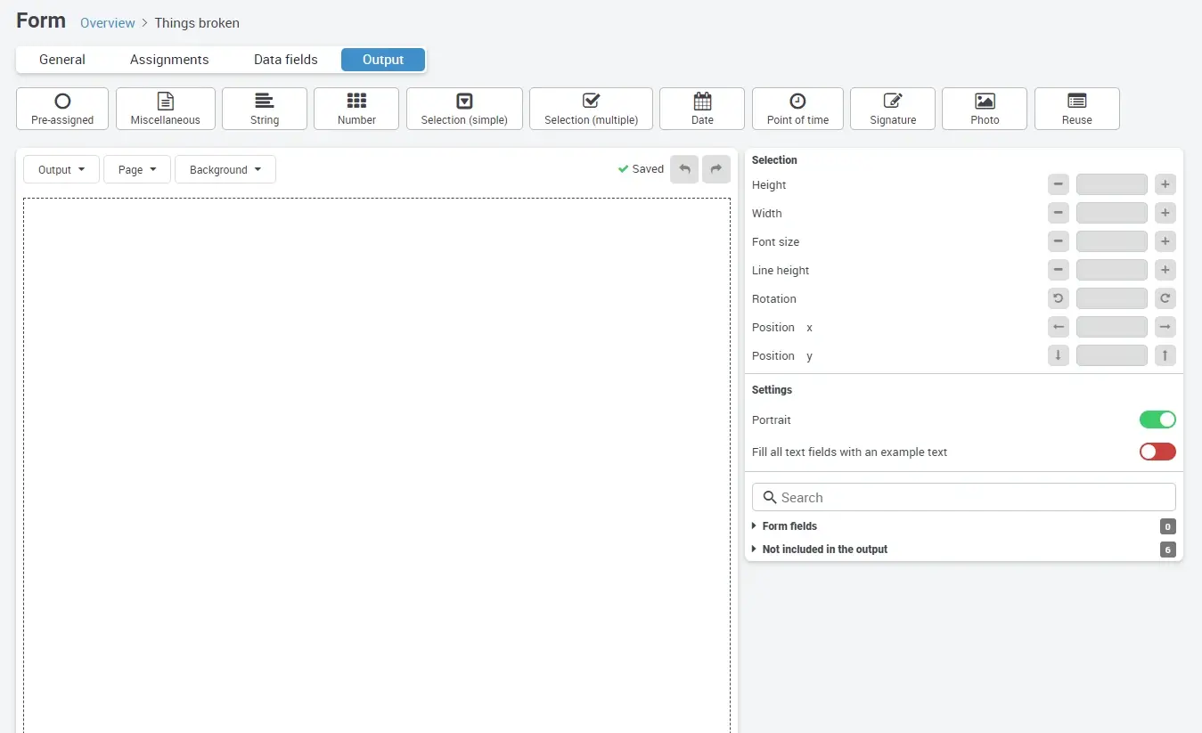Open the Overview breadcrumb link

click(x=107, y=22)
